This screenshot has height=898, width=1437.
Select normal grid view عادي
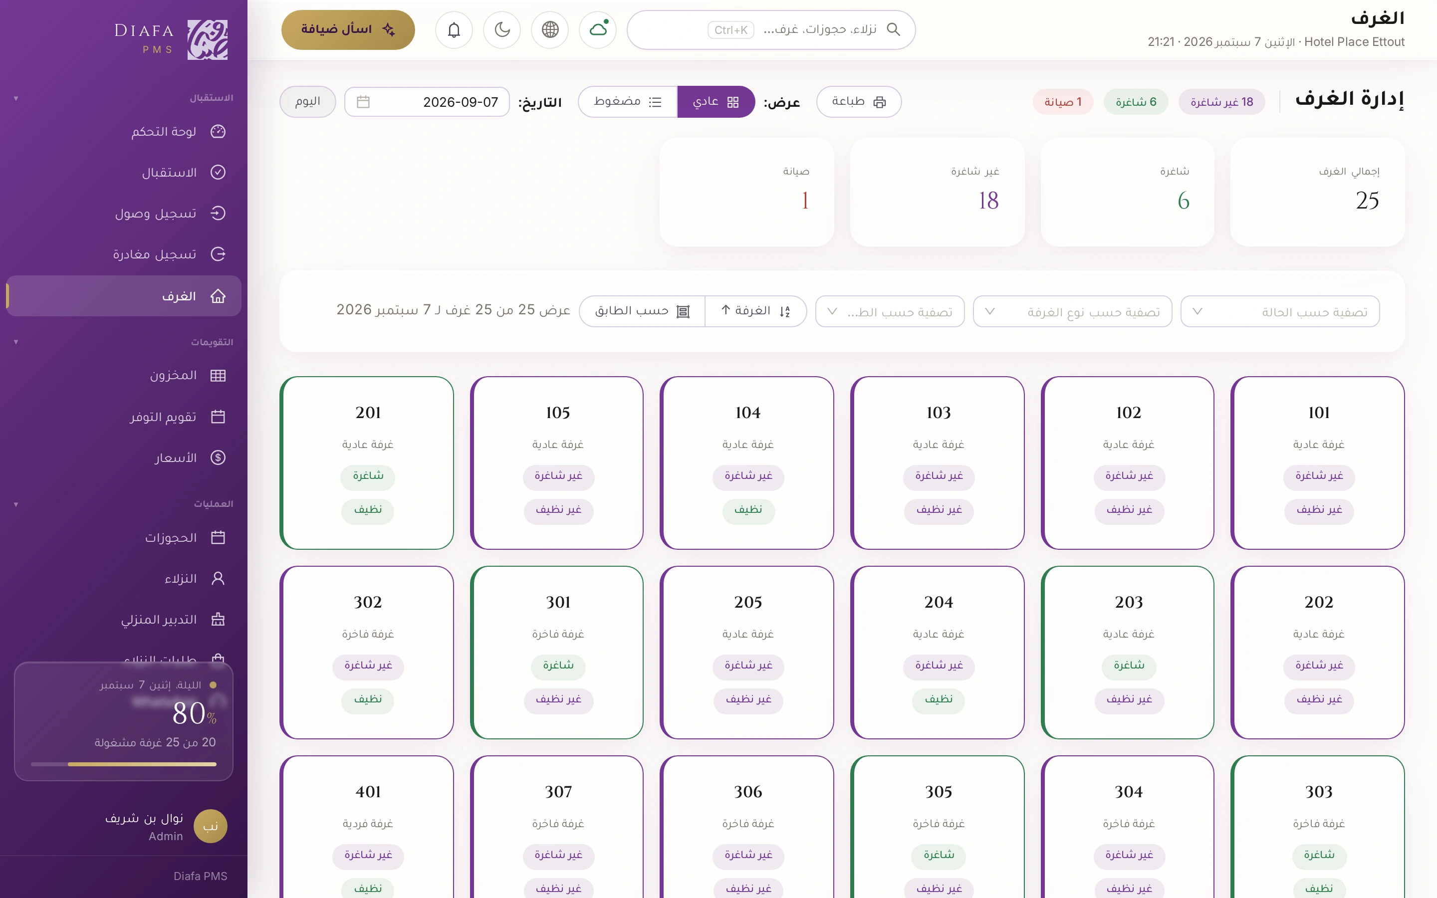point(716,102)
